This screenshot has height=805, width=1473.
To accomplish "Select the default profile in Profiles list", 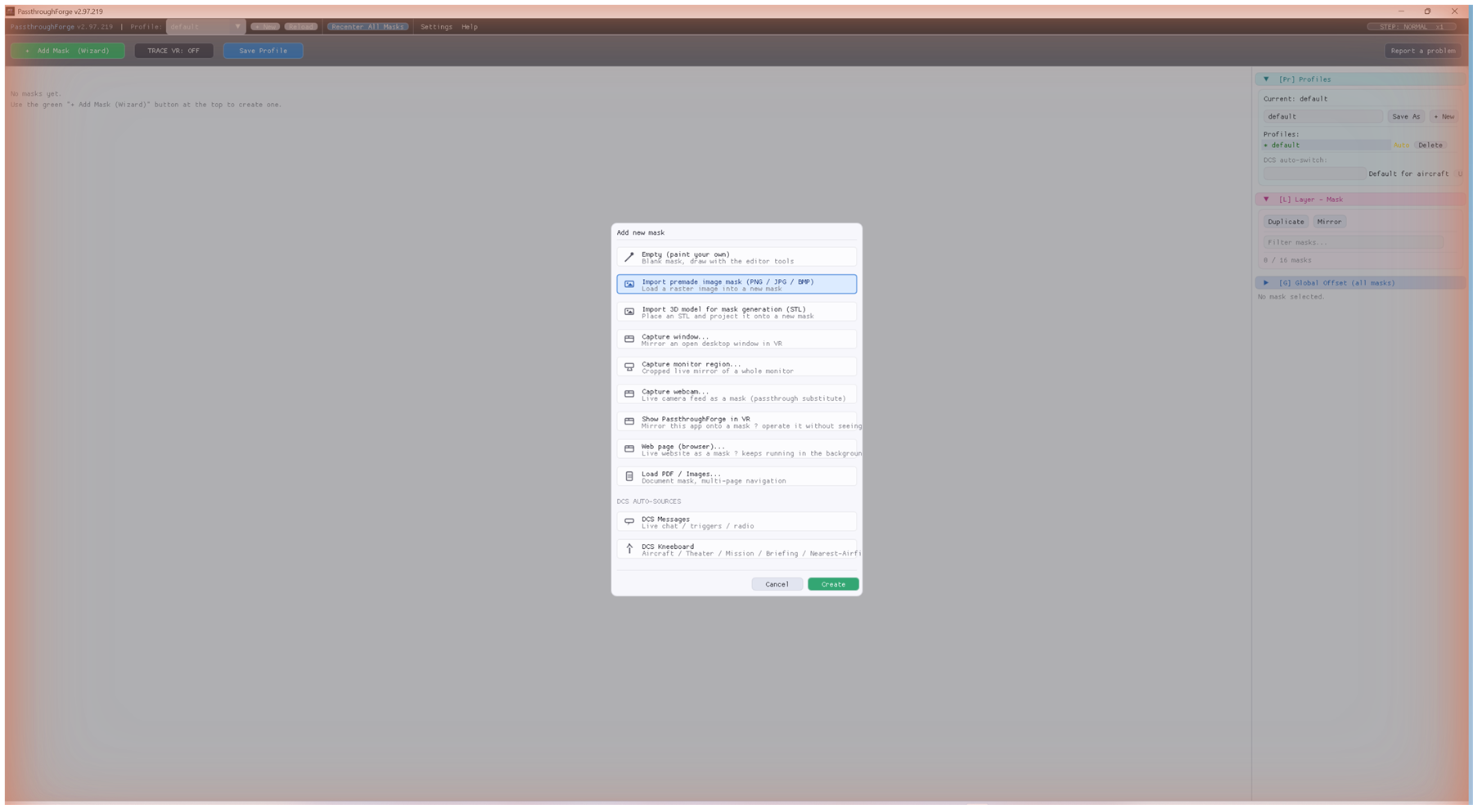I will point(1326,145).
